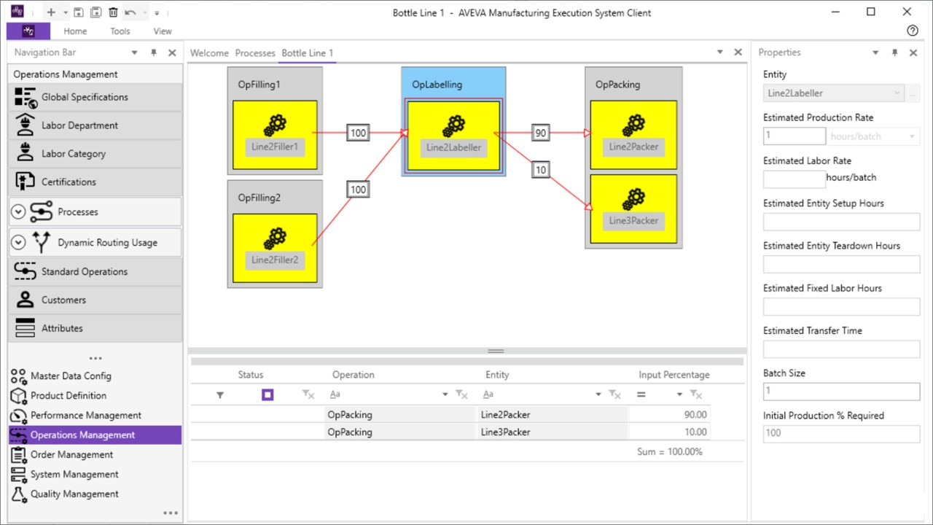Screen dimensions: 933x525
Task: Click the Batch Size input field
Action: click(x=841, y=391)
